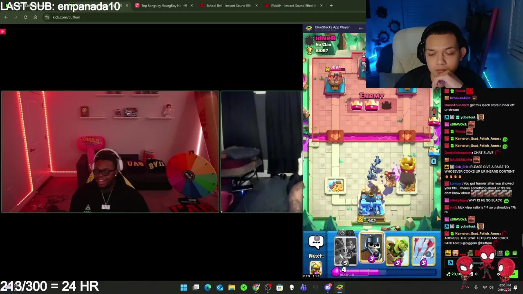Switch to Chrome on the taskbar
This screenshot has width=523, height=294.
tap(256, 287)
